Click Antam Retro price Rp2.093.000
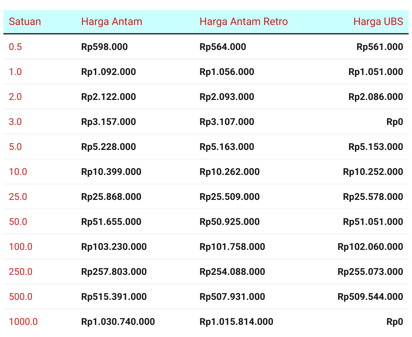Viewport: 412px width, 337px height. (x=227, y=97)
